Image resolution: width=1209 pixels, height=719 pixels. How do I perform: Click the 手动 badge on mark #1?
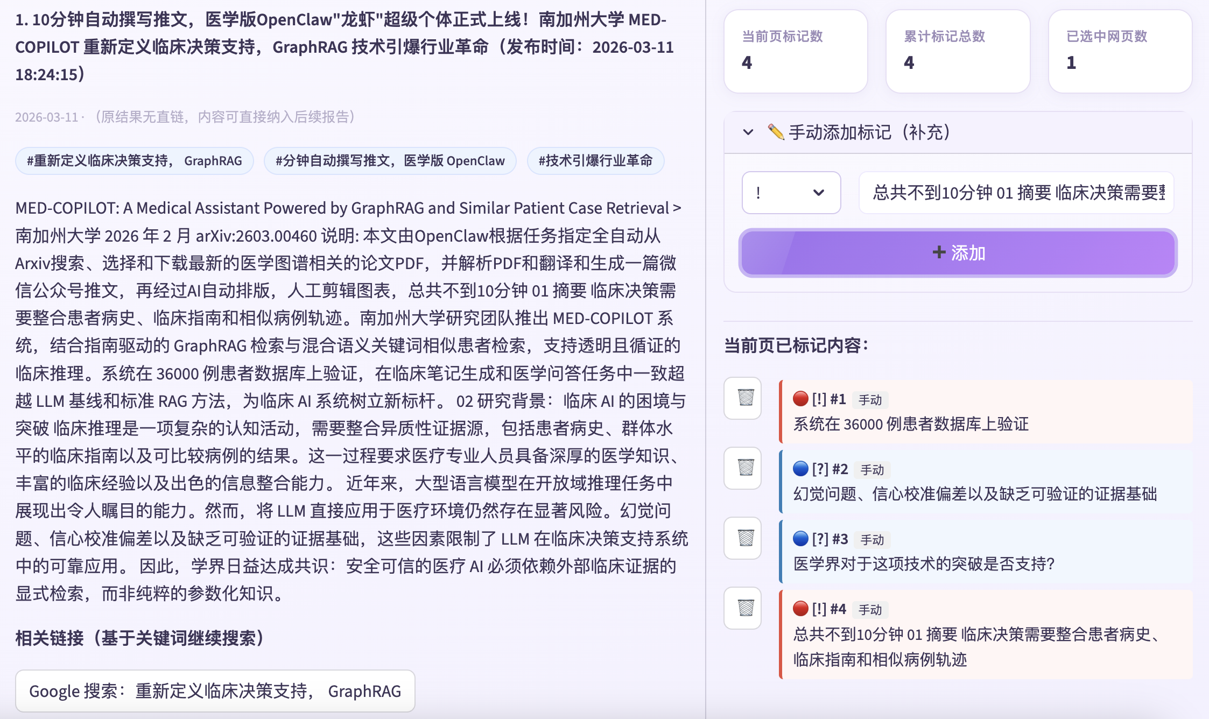pyautogui.click(x=870, y=400)
